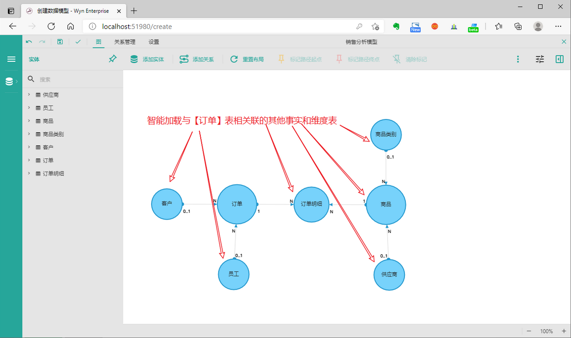The image size is (571, 338).
Task: Open the data source icon in the sidebar
Action: coord(9,82)
